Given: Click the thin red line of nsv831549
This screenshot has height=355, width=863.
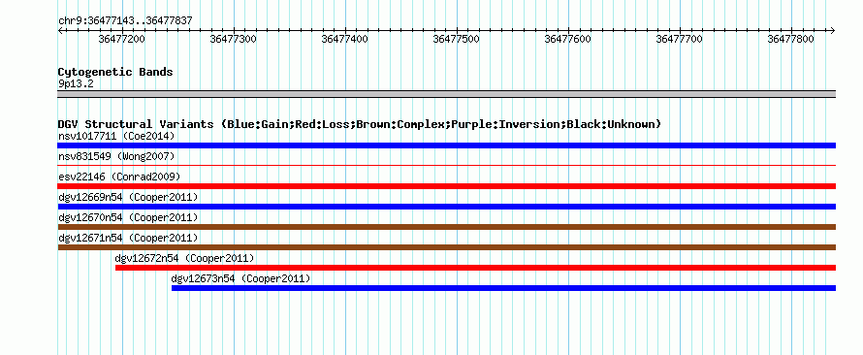Looking at the screenshot, I should (446, 165).
